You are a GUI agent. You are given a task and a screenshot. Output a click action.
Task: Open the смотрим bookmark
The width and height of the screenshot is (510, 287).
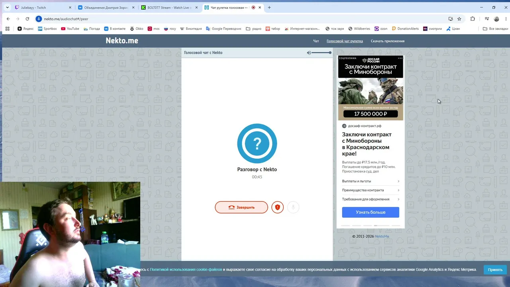point(433,29)
